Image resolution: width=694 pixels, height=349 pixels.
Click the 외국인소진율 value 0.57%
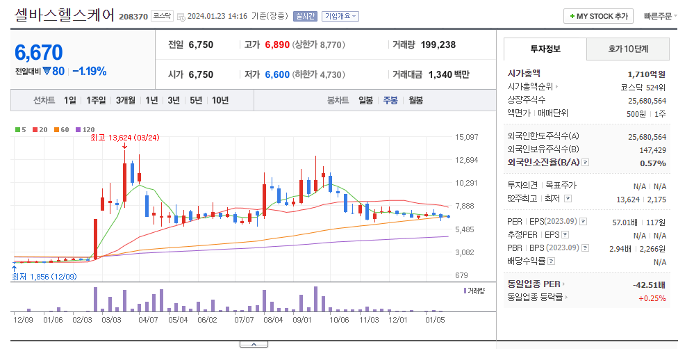coord(653,163)
